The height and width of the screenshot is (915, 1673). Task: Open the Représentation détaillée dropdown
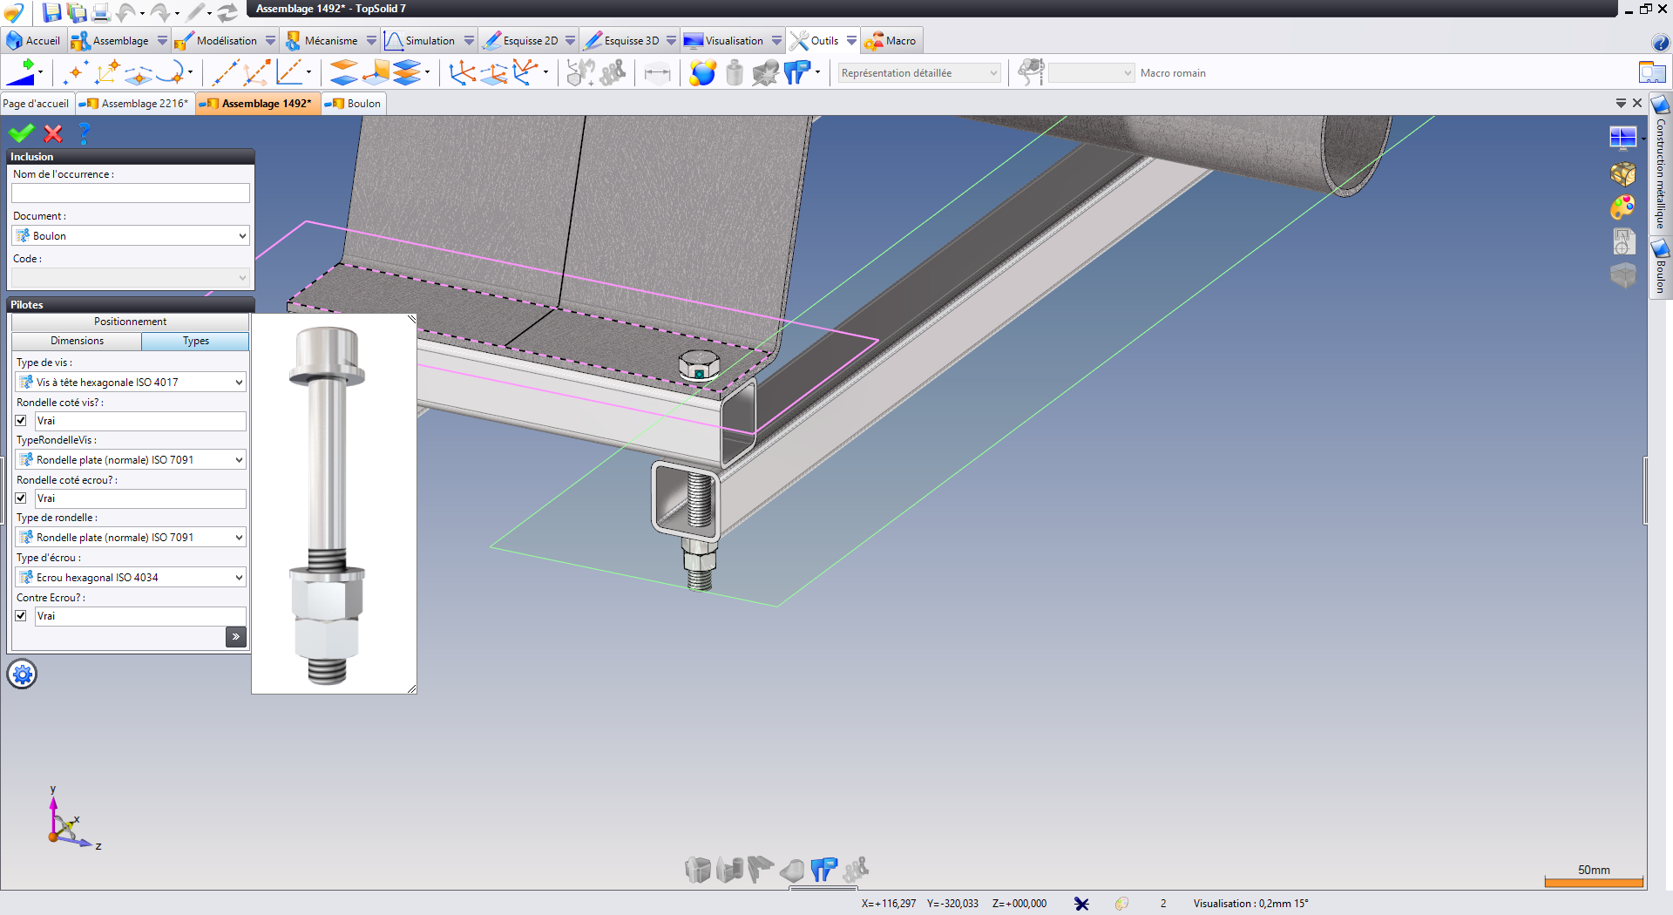[918, 73]
